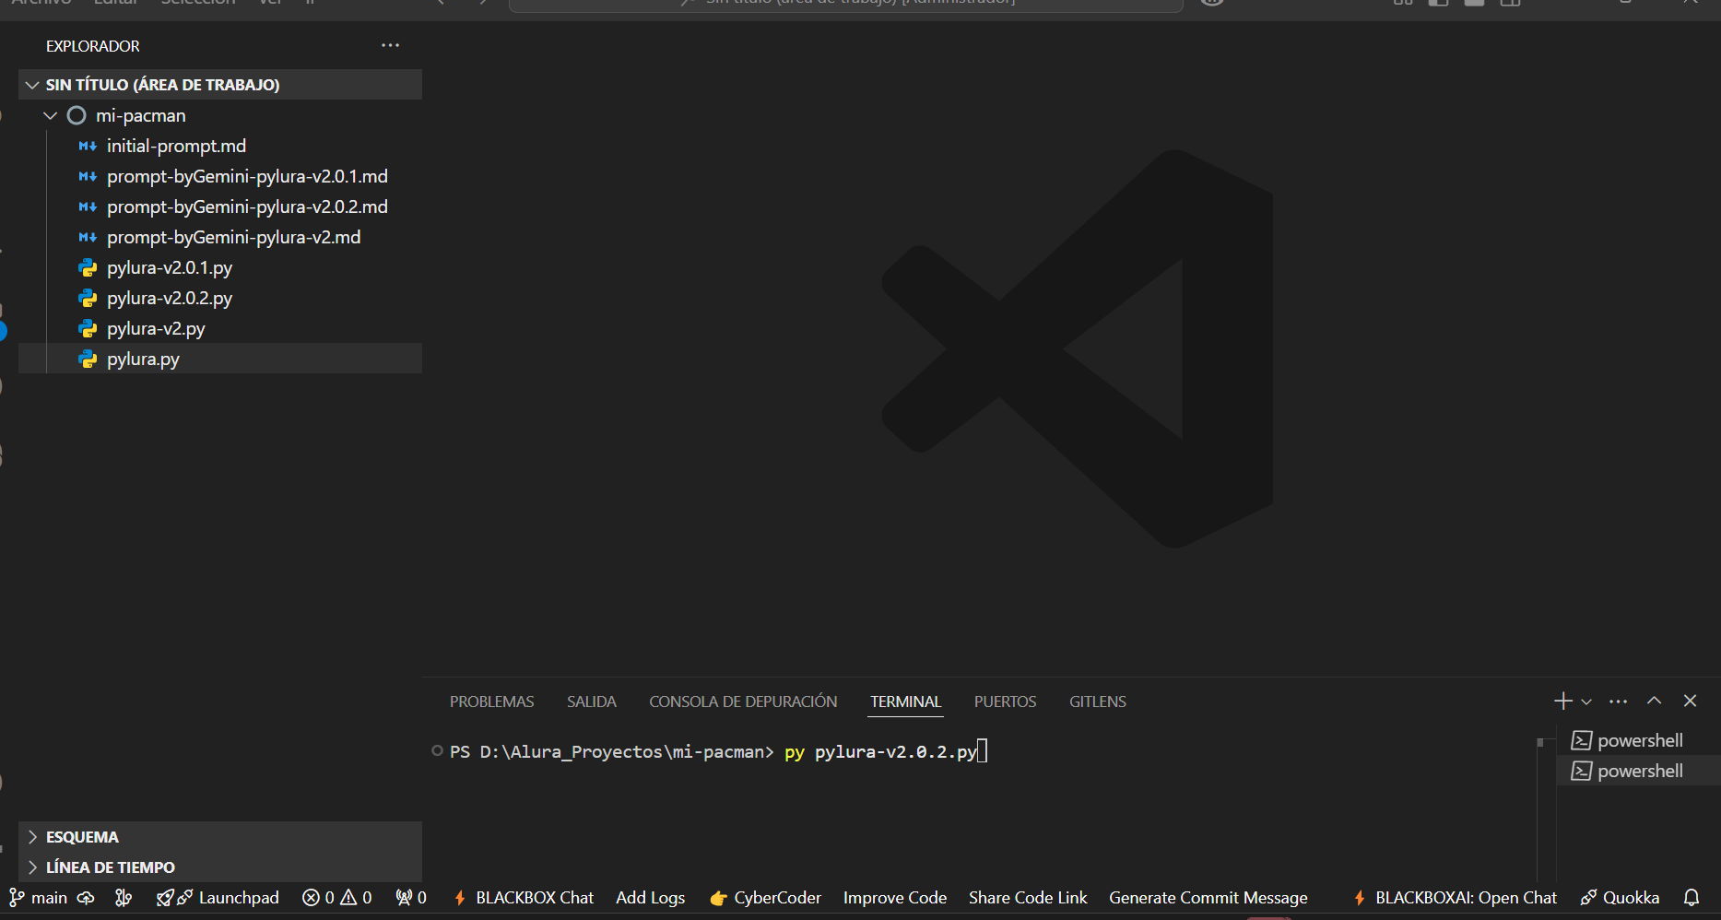Click the cloud publish icon beside main
1721x920 pixels.
pyautogui.click(x=86, y=898)
